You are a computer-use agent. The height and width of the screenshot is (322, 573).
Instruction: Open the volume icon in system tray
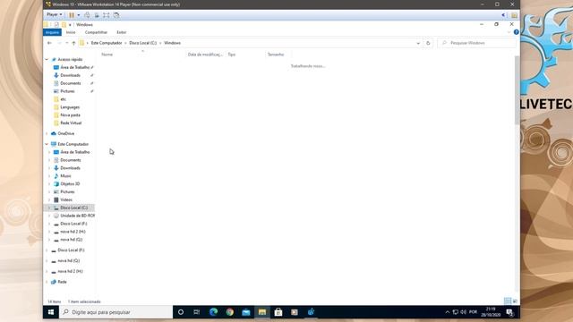pos(464,312)
